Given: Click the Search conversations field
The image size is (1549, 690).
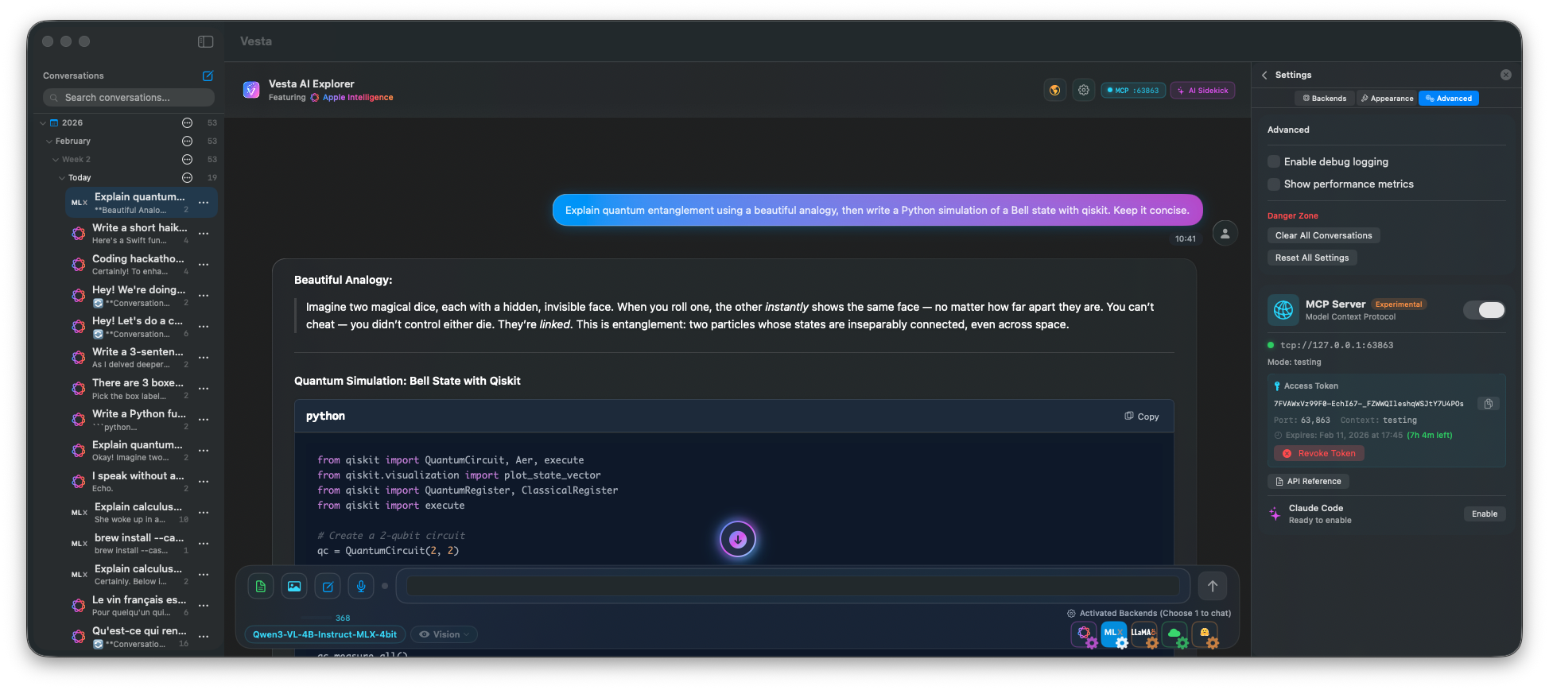Looking at the screenshot, I should 129,98.
